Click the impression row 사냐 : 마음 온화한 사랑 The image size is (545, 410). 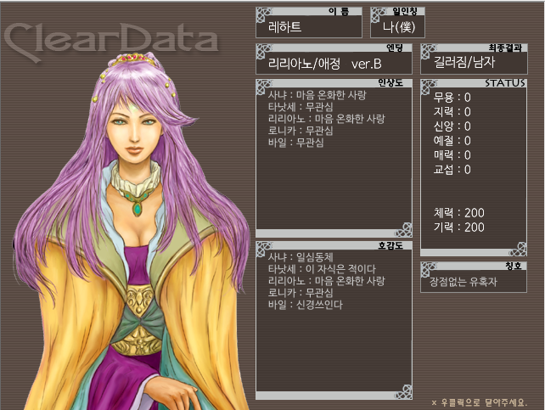point(317,95)
